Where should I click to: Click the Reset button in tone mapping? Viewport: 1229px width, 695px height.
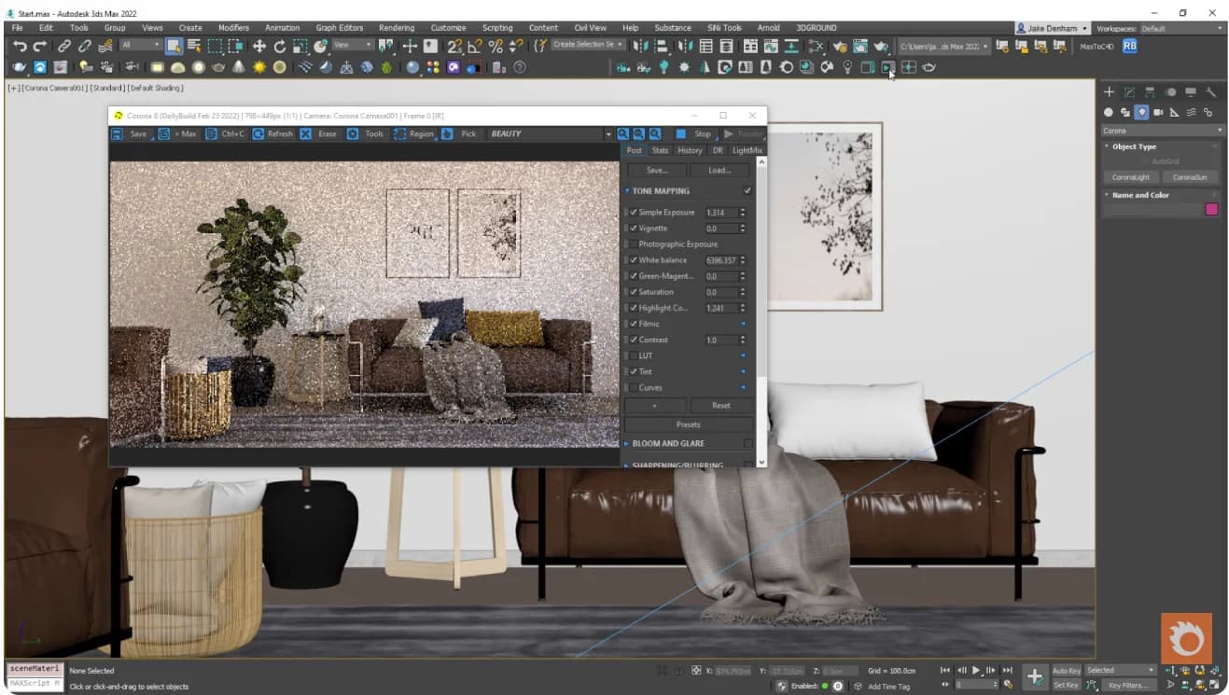pos(720,406)
